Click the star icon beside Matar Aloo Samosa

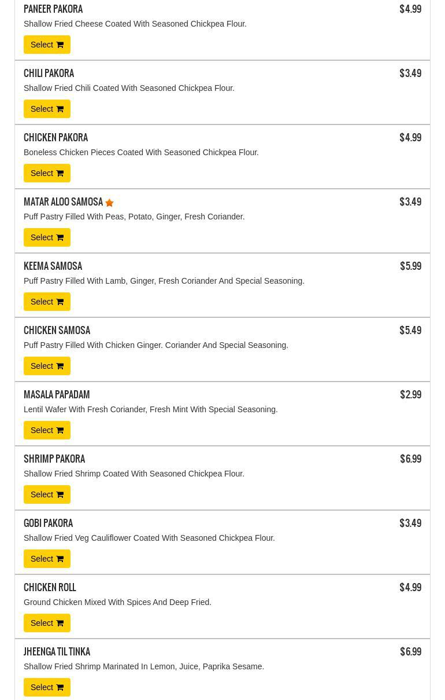(x=109, y=203)
